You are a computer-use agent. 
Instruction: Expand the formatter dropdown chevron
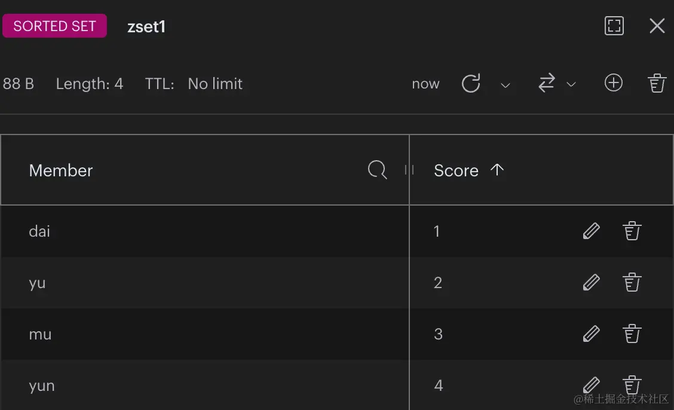pos(571,85)
